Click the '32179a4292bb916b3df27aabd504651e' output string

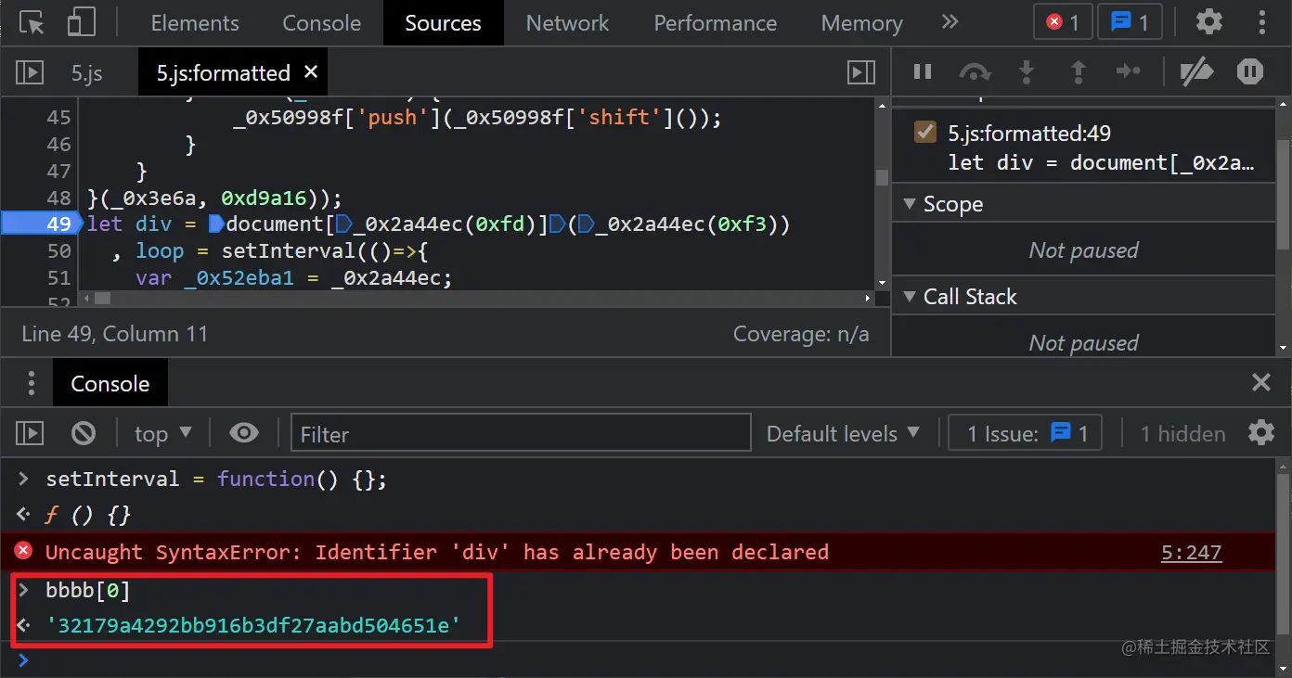pos(253,626)
